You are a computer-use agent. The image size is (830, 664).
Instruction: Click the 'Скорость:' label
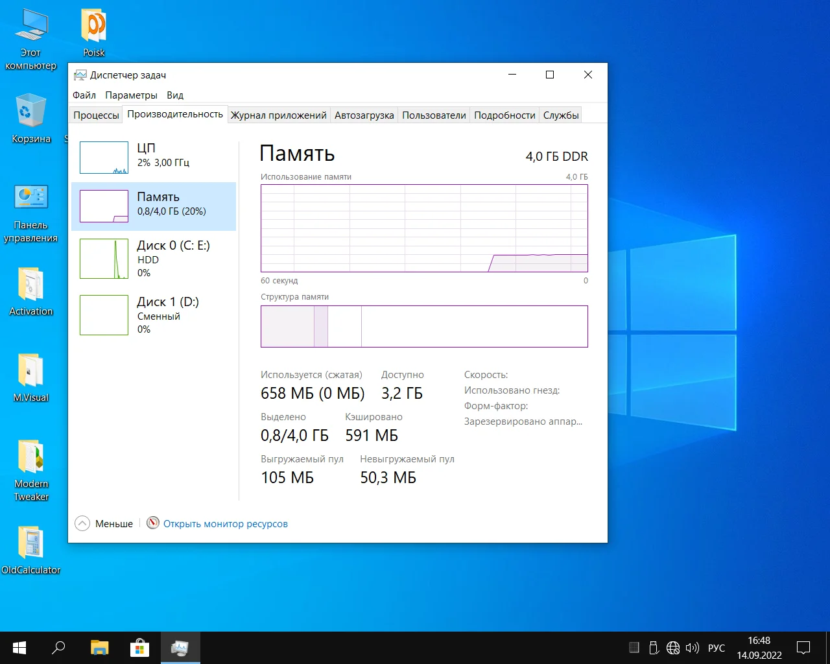[x=486, y=375]
